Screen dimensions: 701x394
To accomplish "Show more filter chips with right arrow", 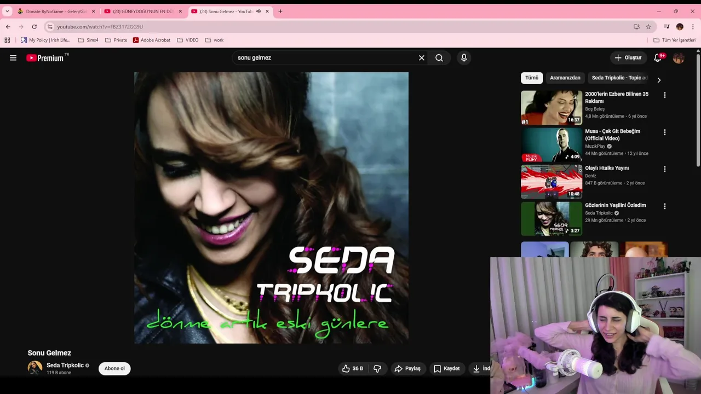I will 659,80.
